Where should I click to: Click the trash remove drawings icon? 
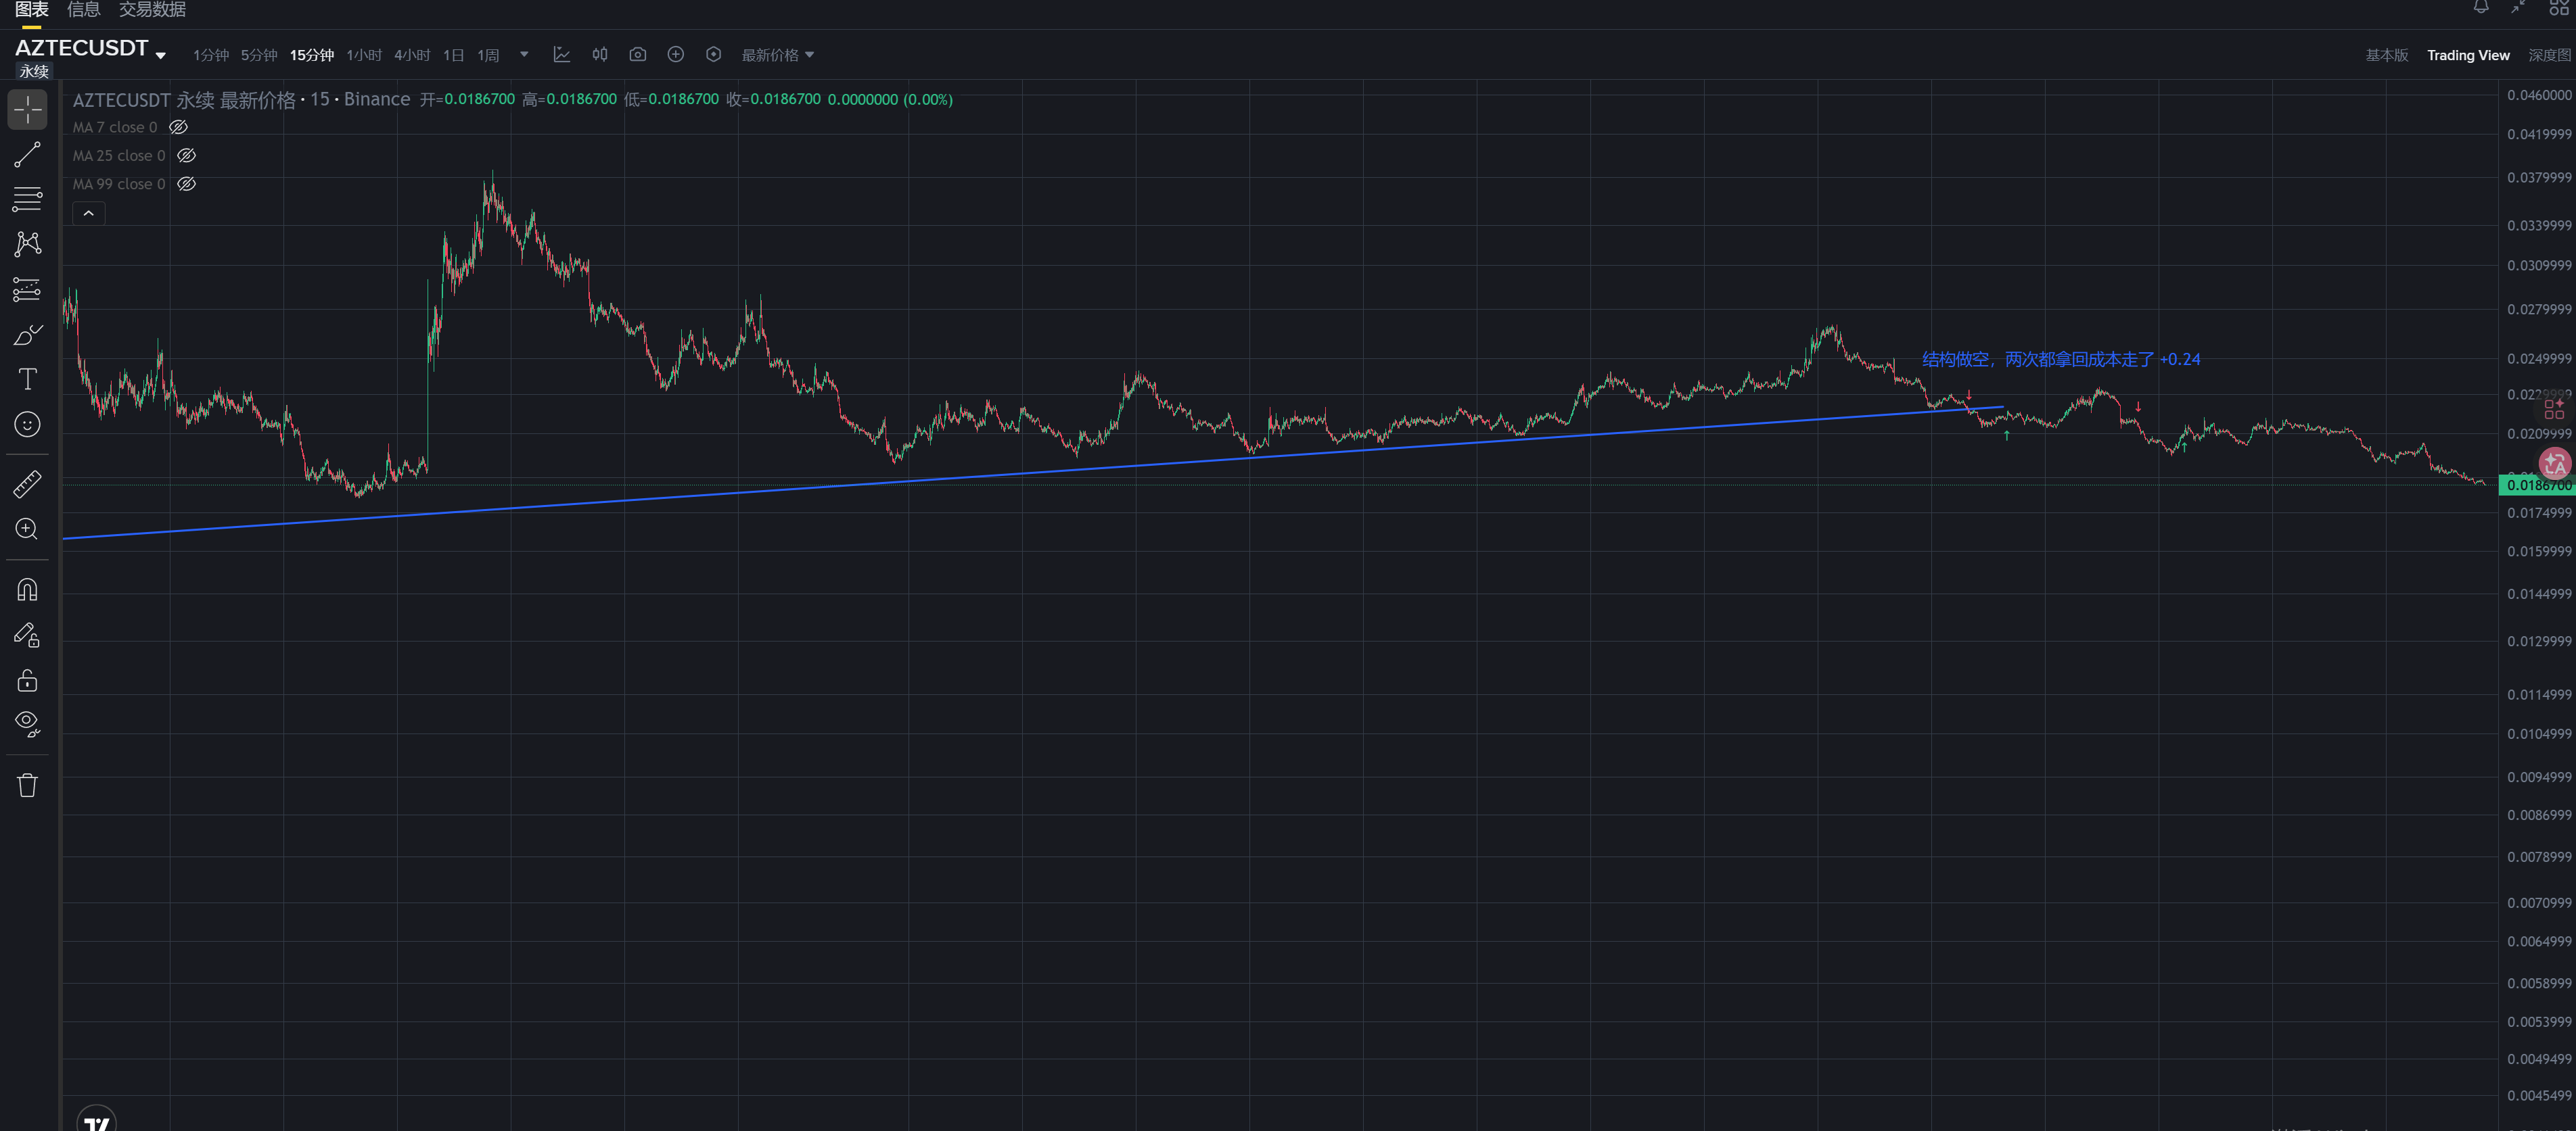tap(27, 786)
